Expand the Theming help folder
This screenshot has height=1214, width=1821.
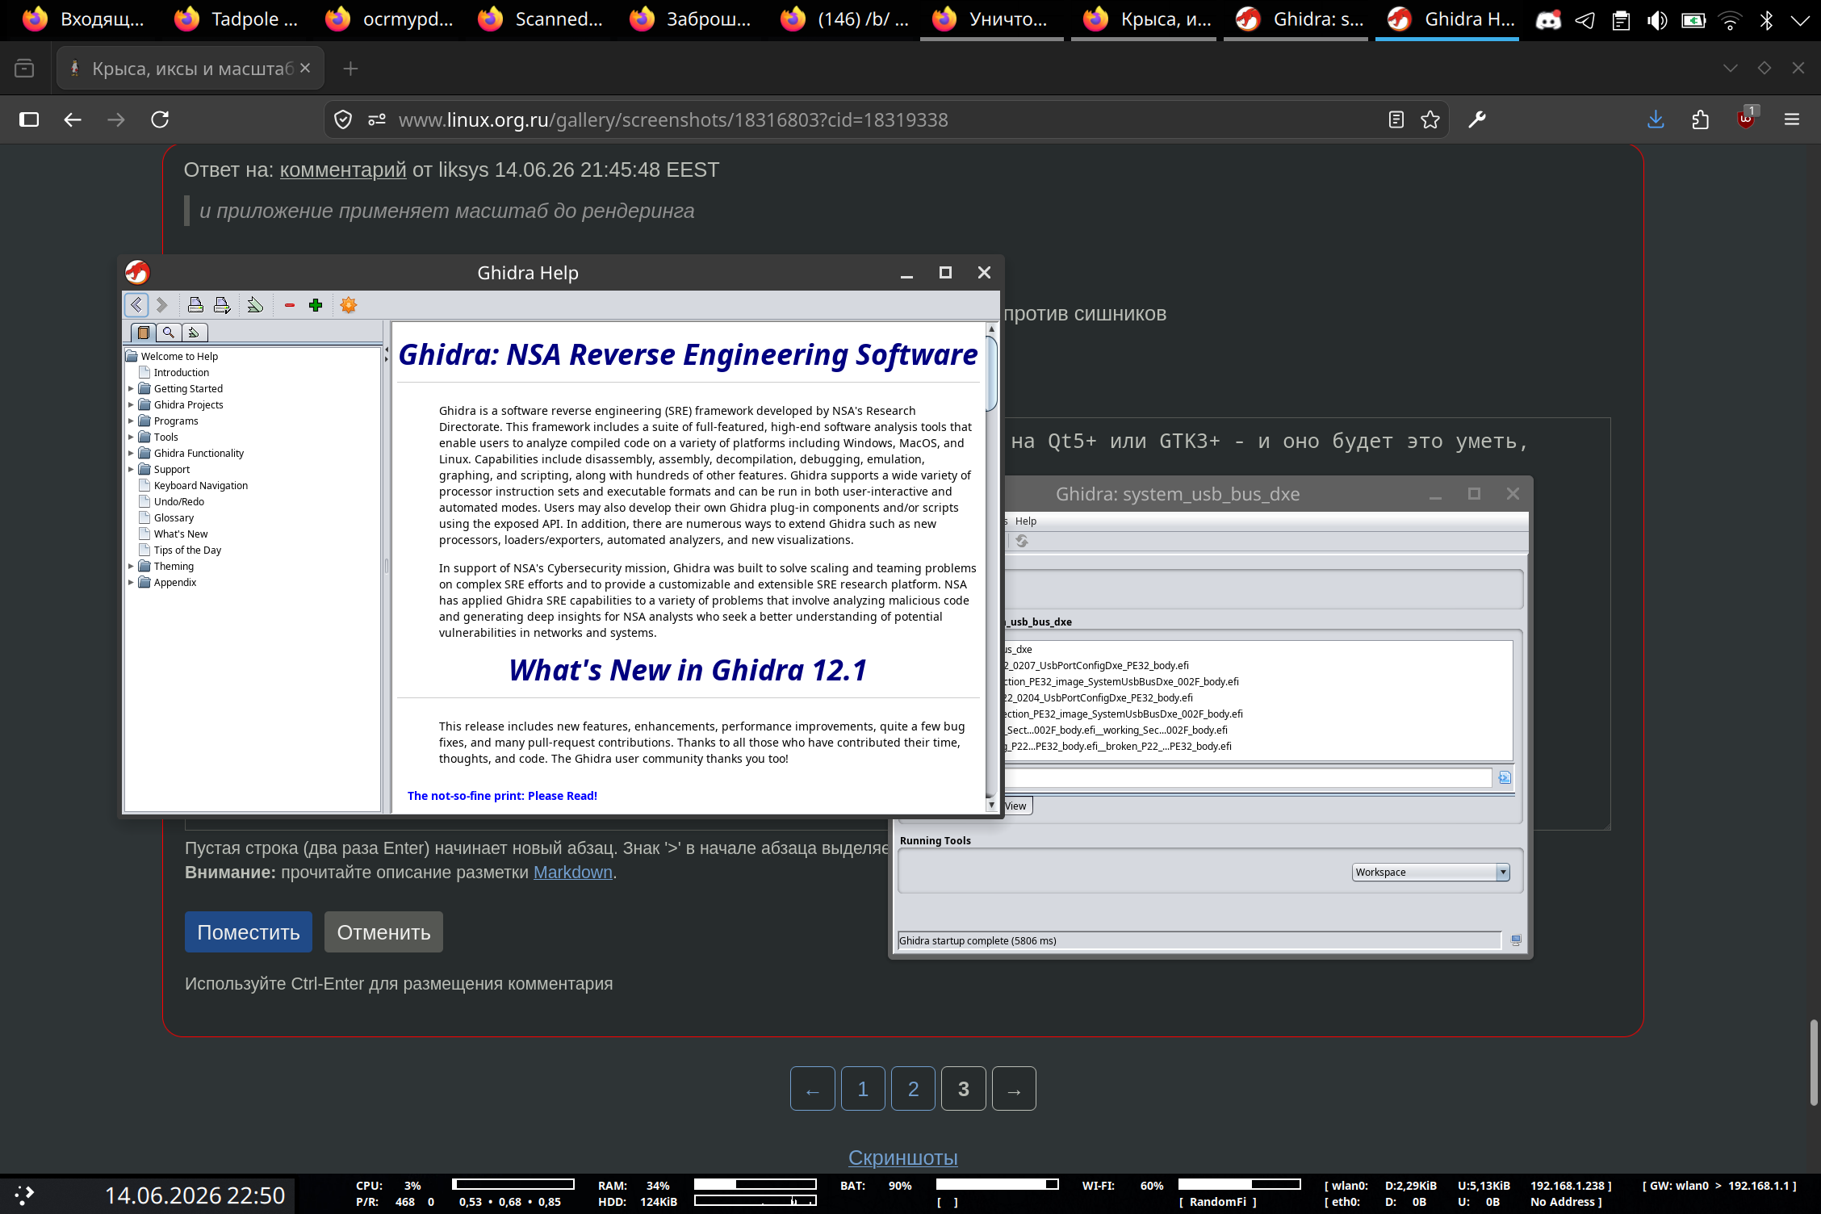(131, 567)
